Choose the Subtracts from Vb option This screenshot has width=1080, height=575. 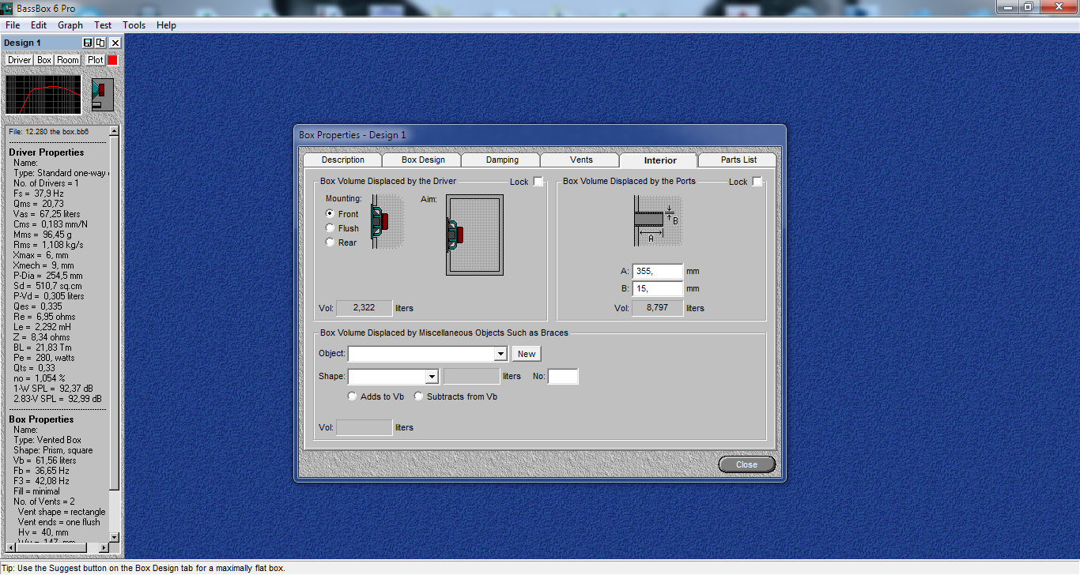(x=419, y=396)
